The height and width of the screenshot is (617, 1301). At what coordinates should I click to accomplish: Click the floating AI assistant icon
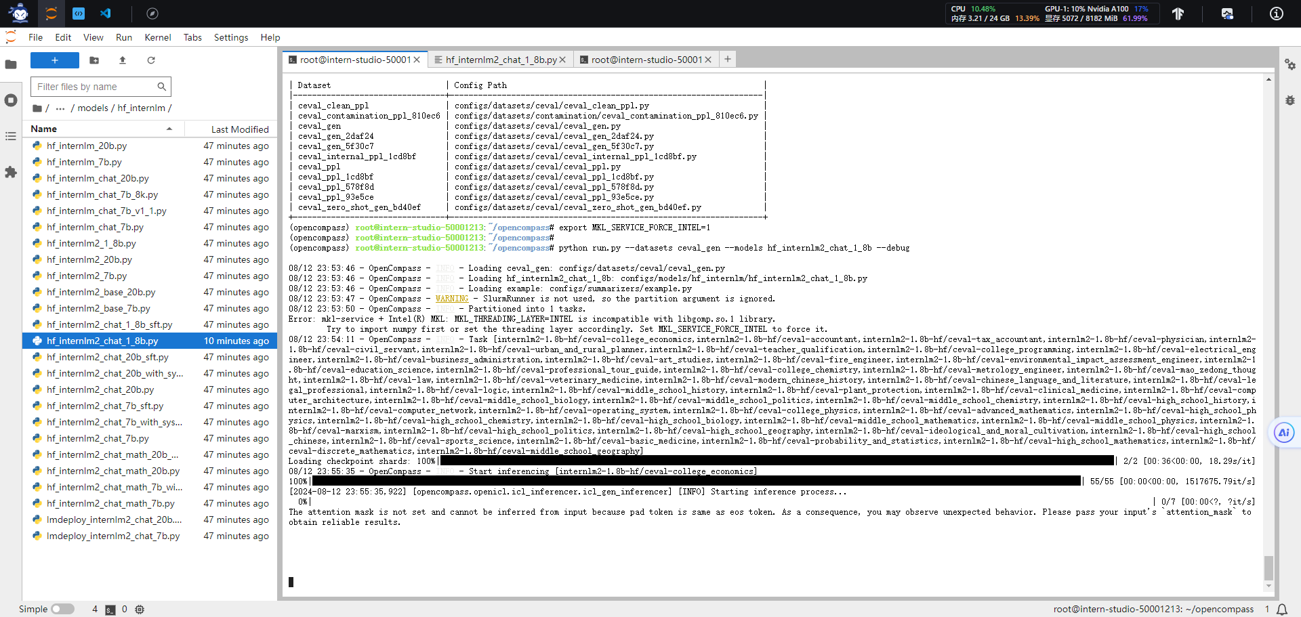[x=1284, y=433]
